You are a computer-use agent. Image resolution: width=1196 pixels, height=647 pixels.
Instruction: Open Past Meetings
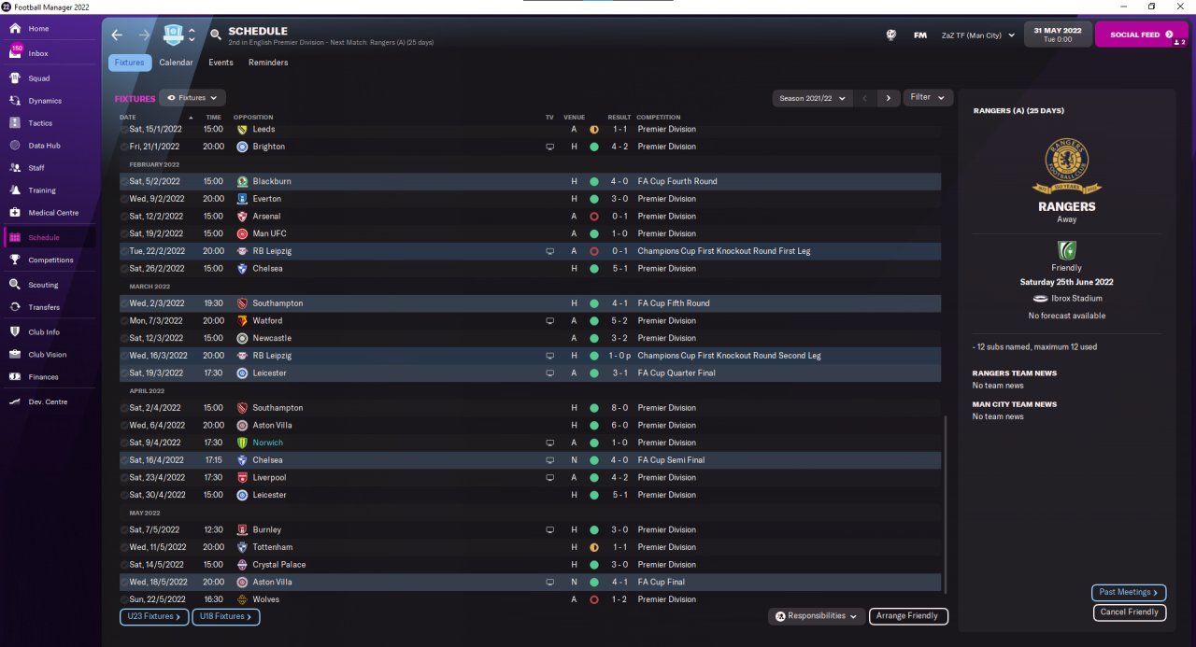pyautogui.click(x=1129, y=592)
